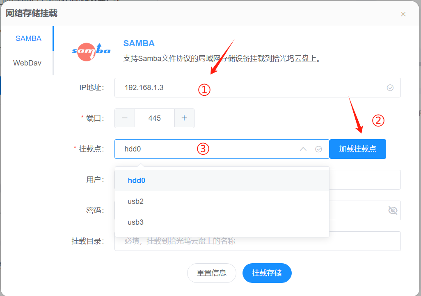Click the 端口 field label
The width and height of the screenshot is (421, 296).
coord(95,118)
